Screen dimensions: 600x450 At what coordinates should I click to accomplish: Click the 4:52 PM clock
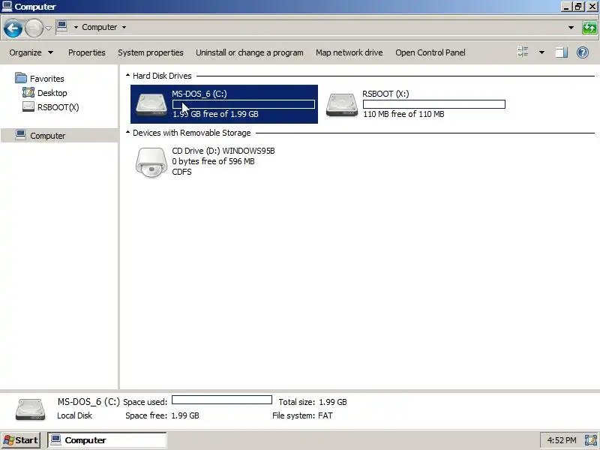point(562,440)
